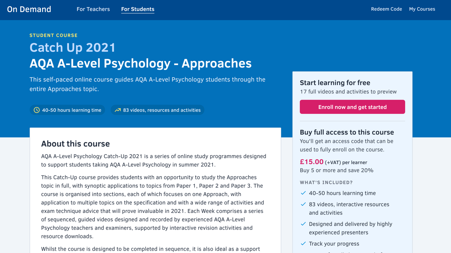Go to the On Demand home logo
Image resolution: width=451 pixels, height=253 pixels.
tap(29, 9)
